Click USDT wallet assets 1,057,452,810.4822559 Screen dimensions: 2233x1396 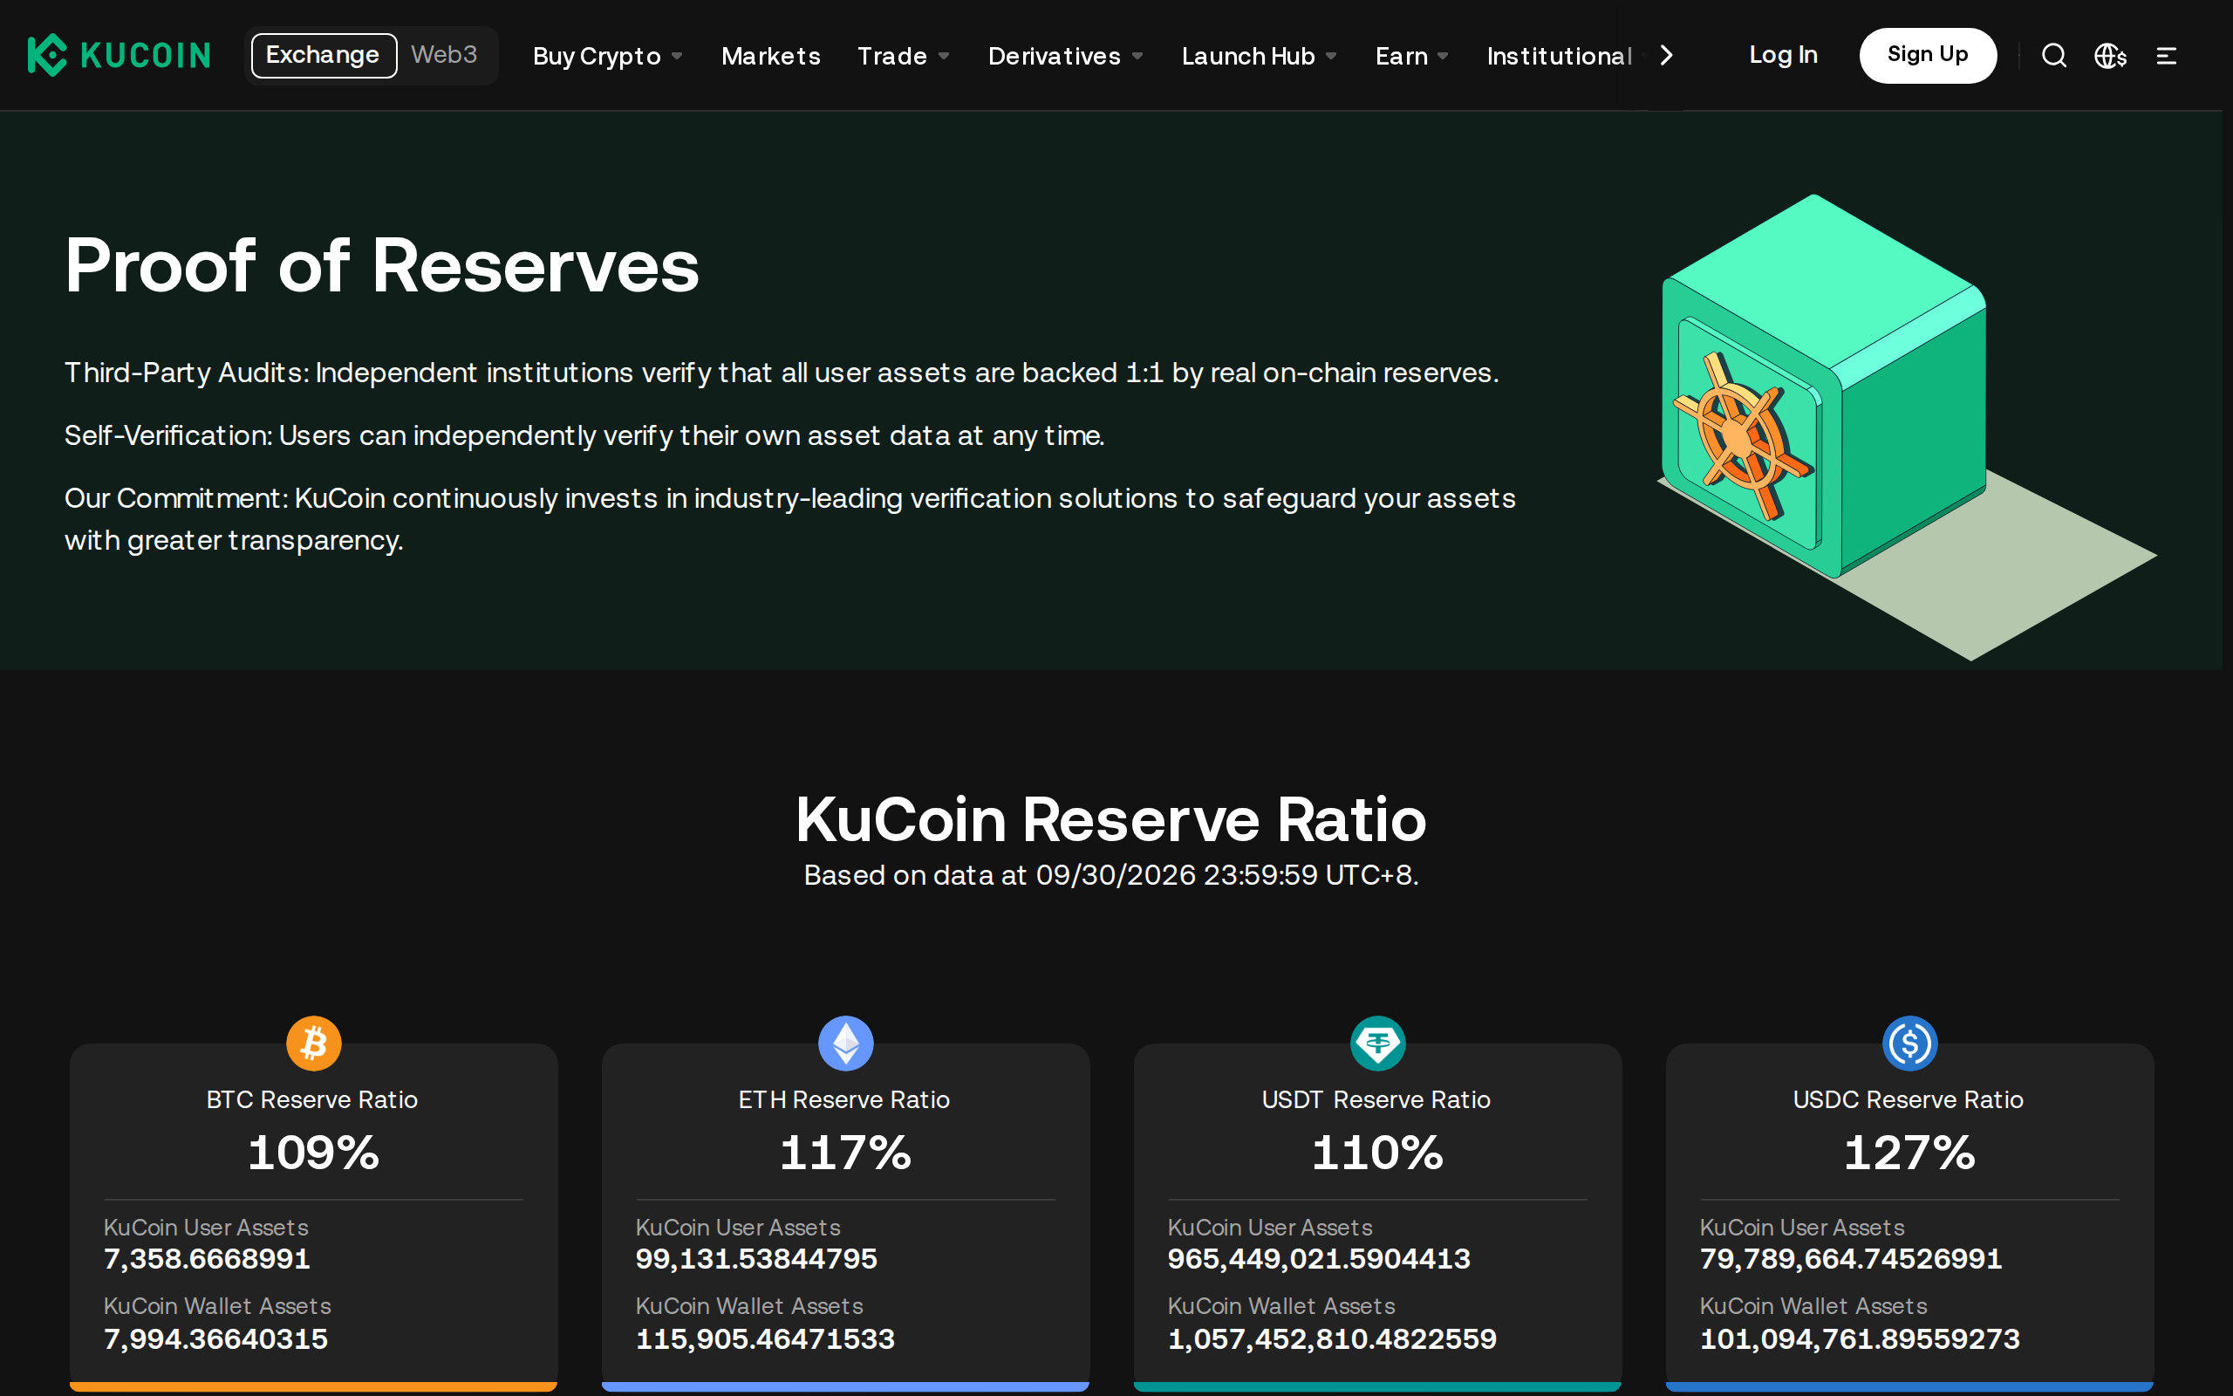point(1331,1338)
